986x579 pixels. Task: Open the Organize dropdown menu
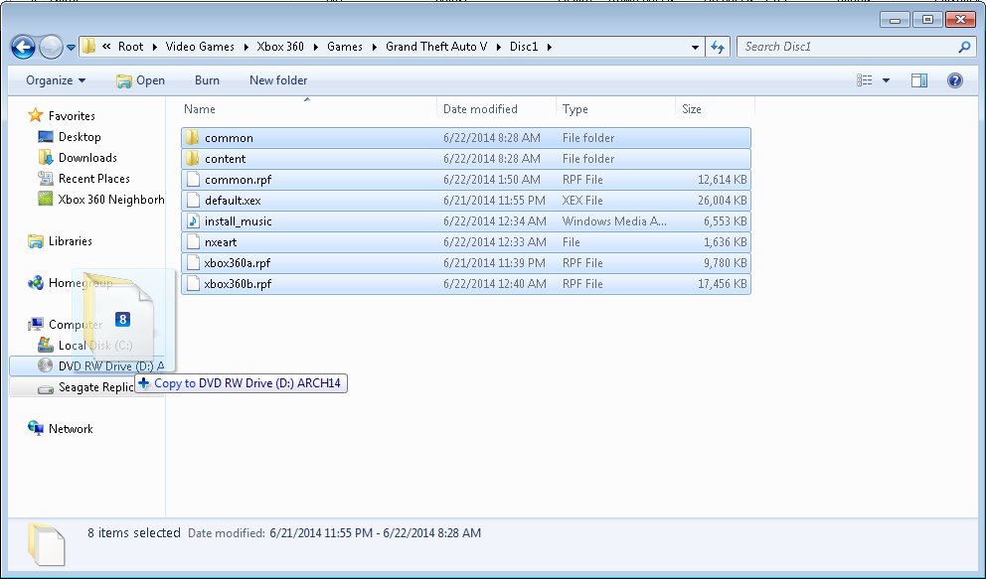pos(56,80)
